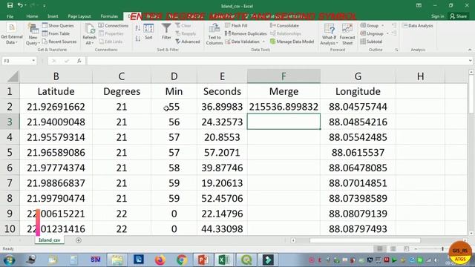
Task: Switch to the Insert tab
Action: point(53,16)
